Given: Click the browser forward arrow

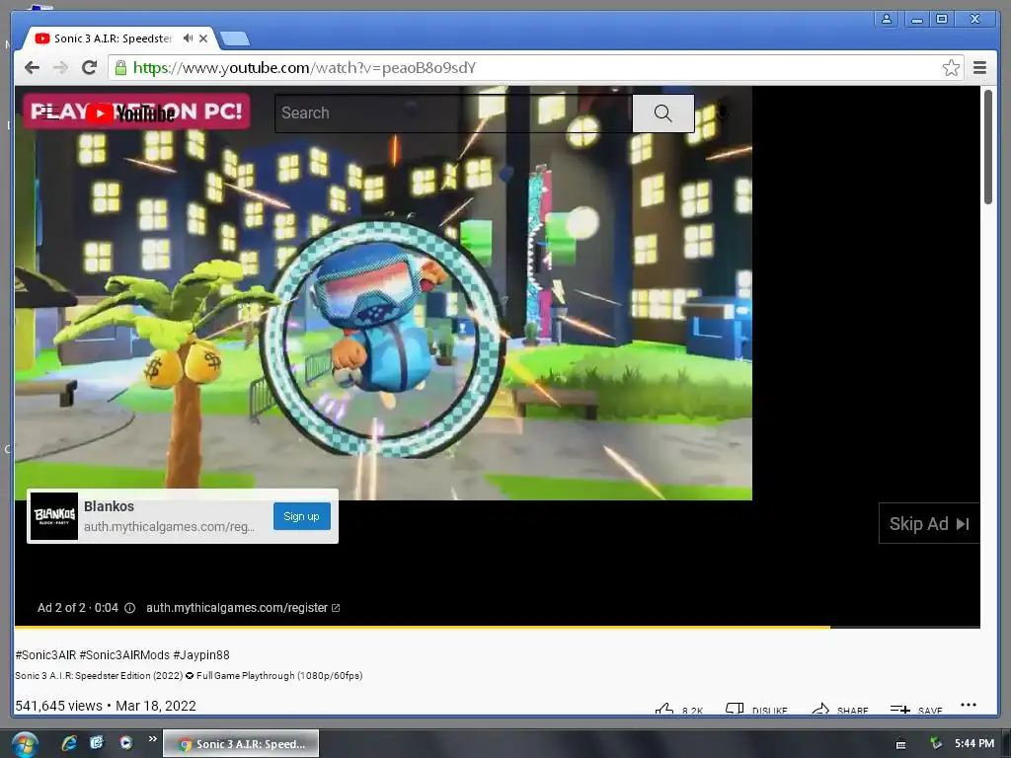Looking at the screenshot, I should click(60, 68).
